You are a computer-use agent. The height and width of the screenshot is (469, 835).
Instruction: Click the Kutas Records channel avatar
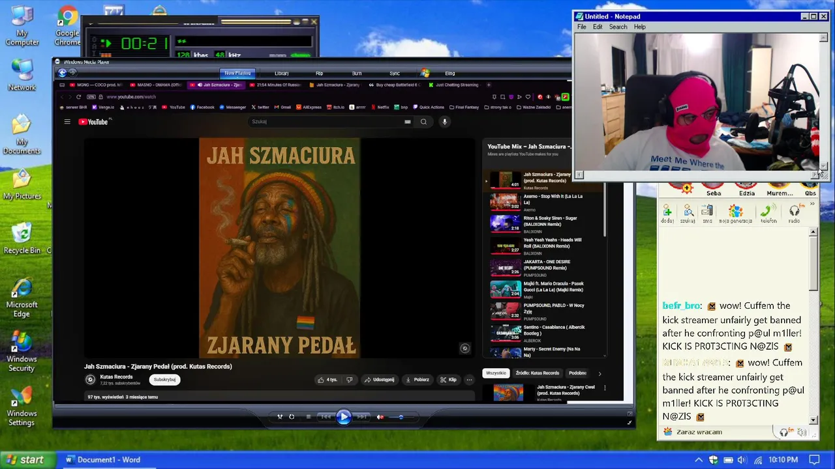[x=90, y=380]
